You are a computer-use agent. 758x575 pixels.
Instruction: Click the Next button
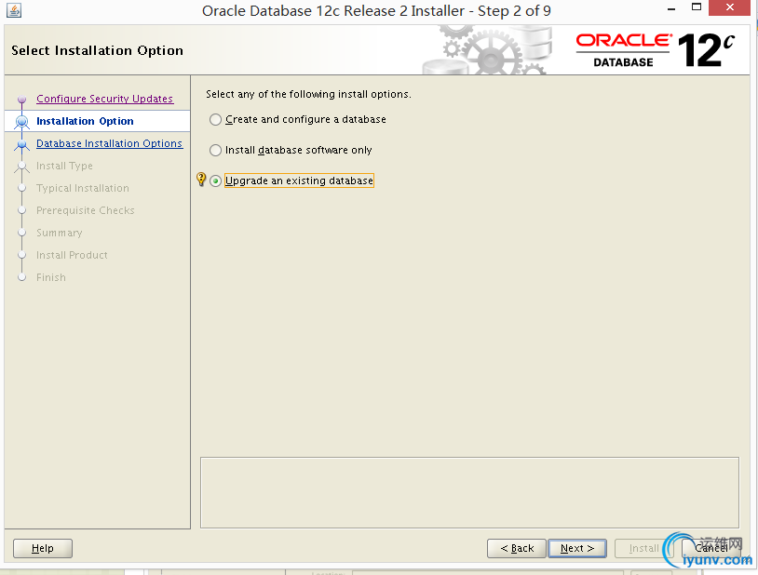pos(577,548)
